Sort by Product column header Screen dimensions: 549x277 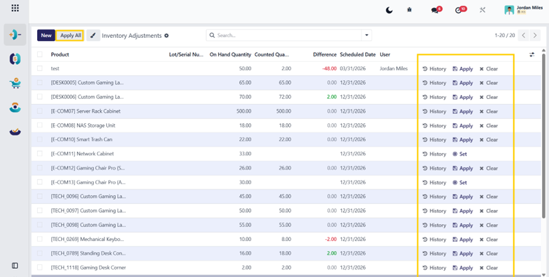(x=60, y=55)
